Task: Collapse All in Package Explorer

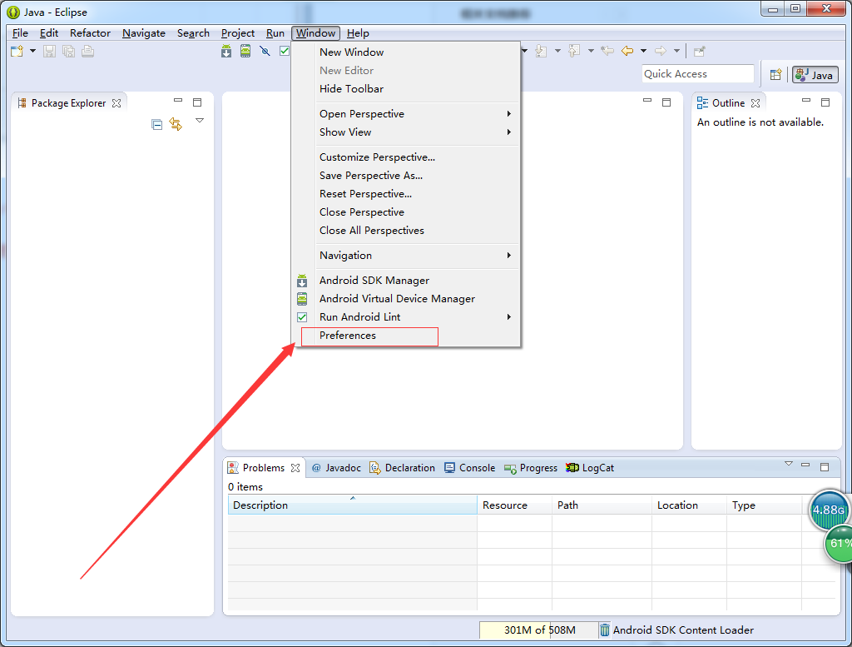Action: tap(157, 125)
